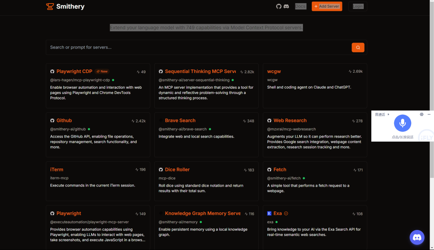
Task: Click @smithery-ai/brave-search text
Action: [183, 129]
